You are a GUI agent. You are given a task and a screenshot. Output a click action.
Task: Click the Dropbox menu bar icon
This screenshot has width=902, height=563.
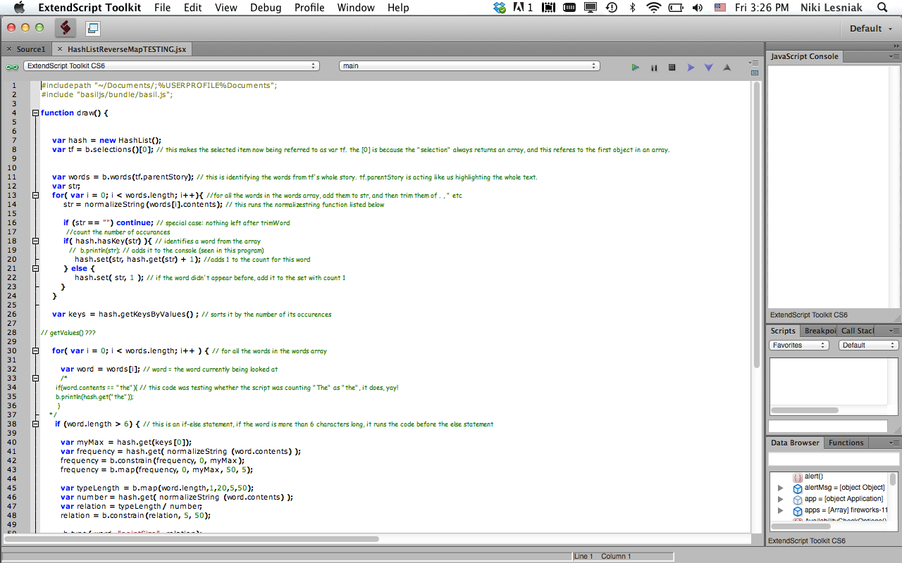click(500, 8)
